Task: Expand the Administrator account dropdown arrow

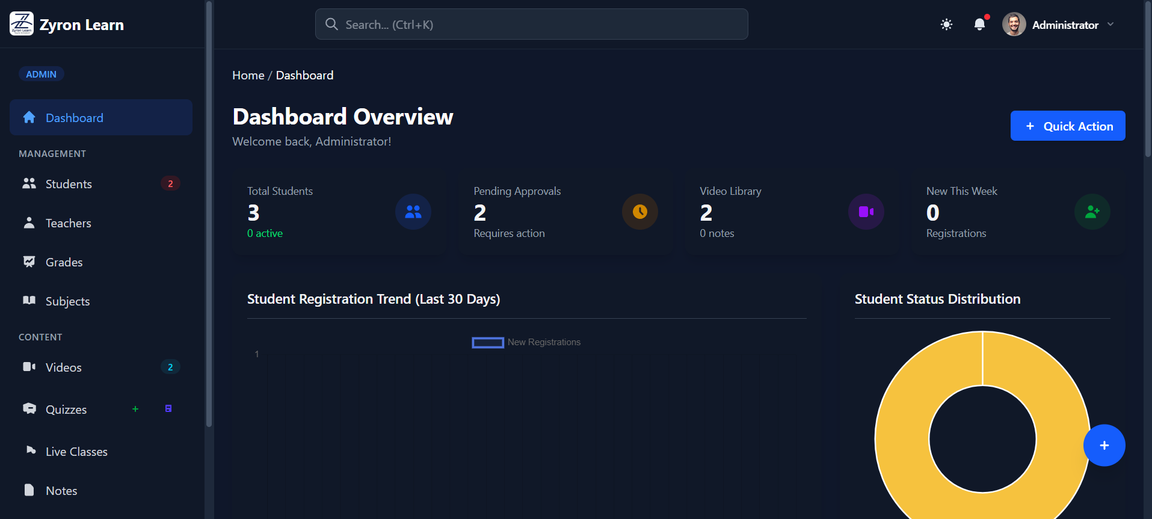Action: 1110,25
